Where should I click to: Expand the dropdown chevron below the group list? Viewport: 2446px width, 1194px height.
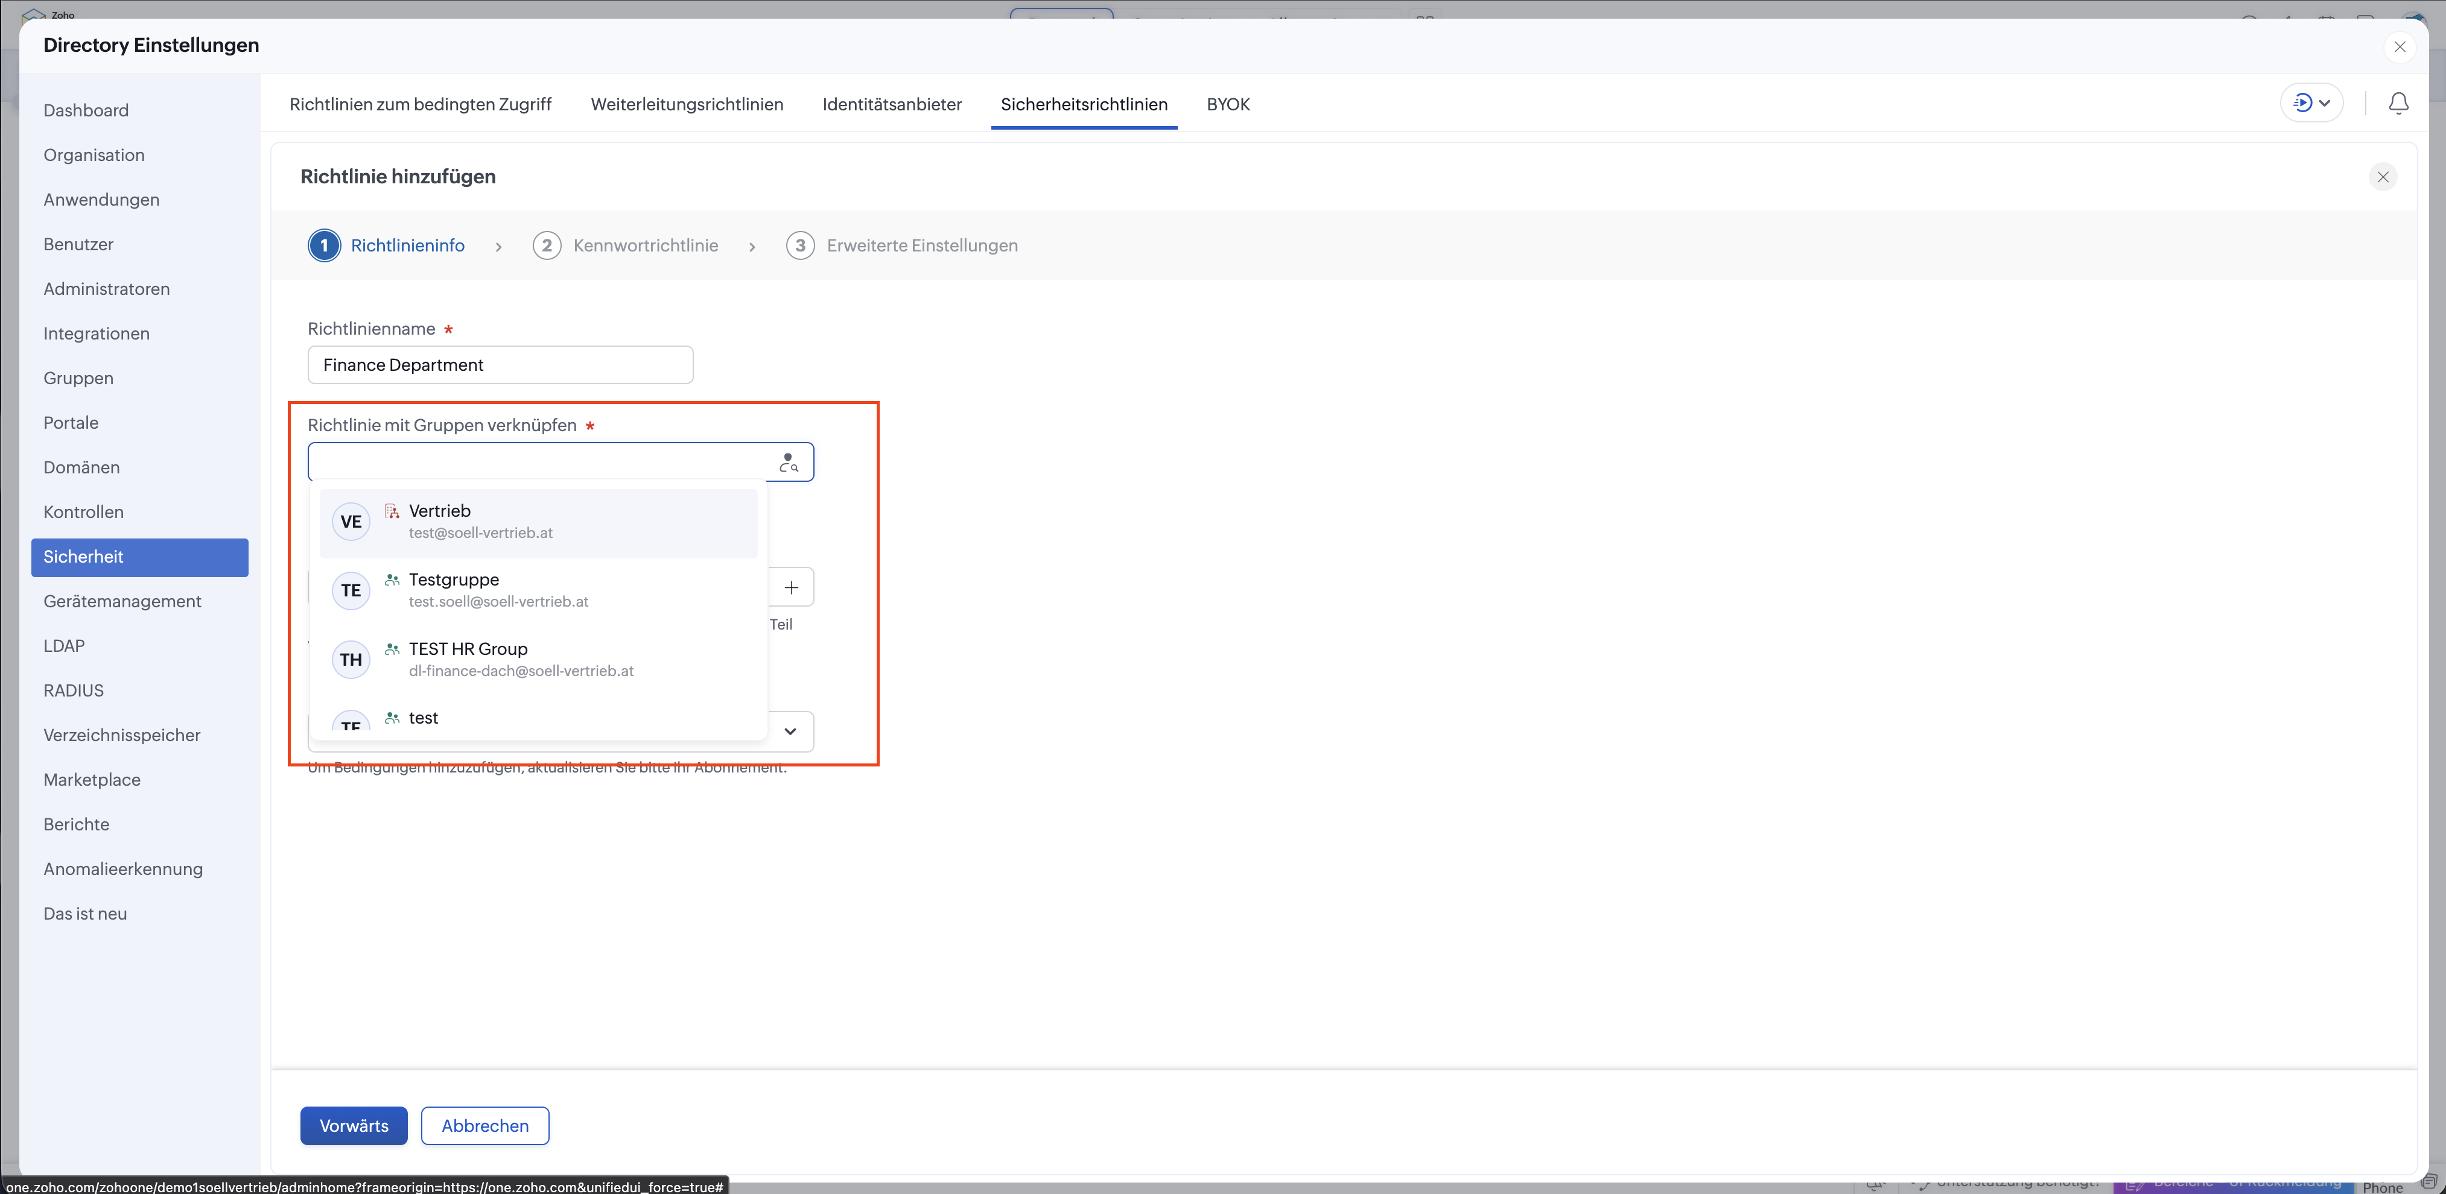[x=790, y=731]
